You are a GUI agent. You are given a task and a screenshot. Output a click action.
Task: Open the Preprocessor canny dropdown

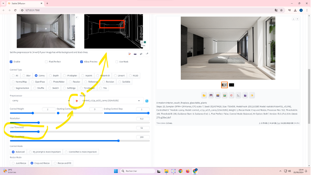[x=41, y=101]
